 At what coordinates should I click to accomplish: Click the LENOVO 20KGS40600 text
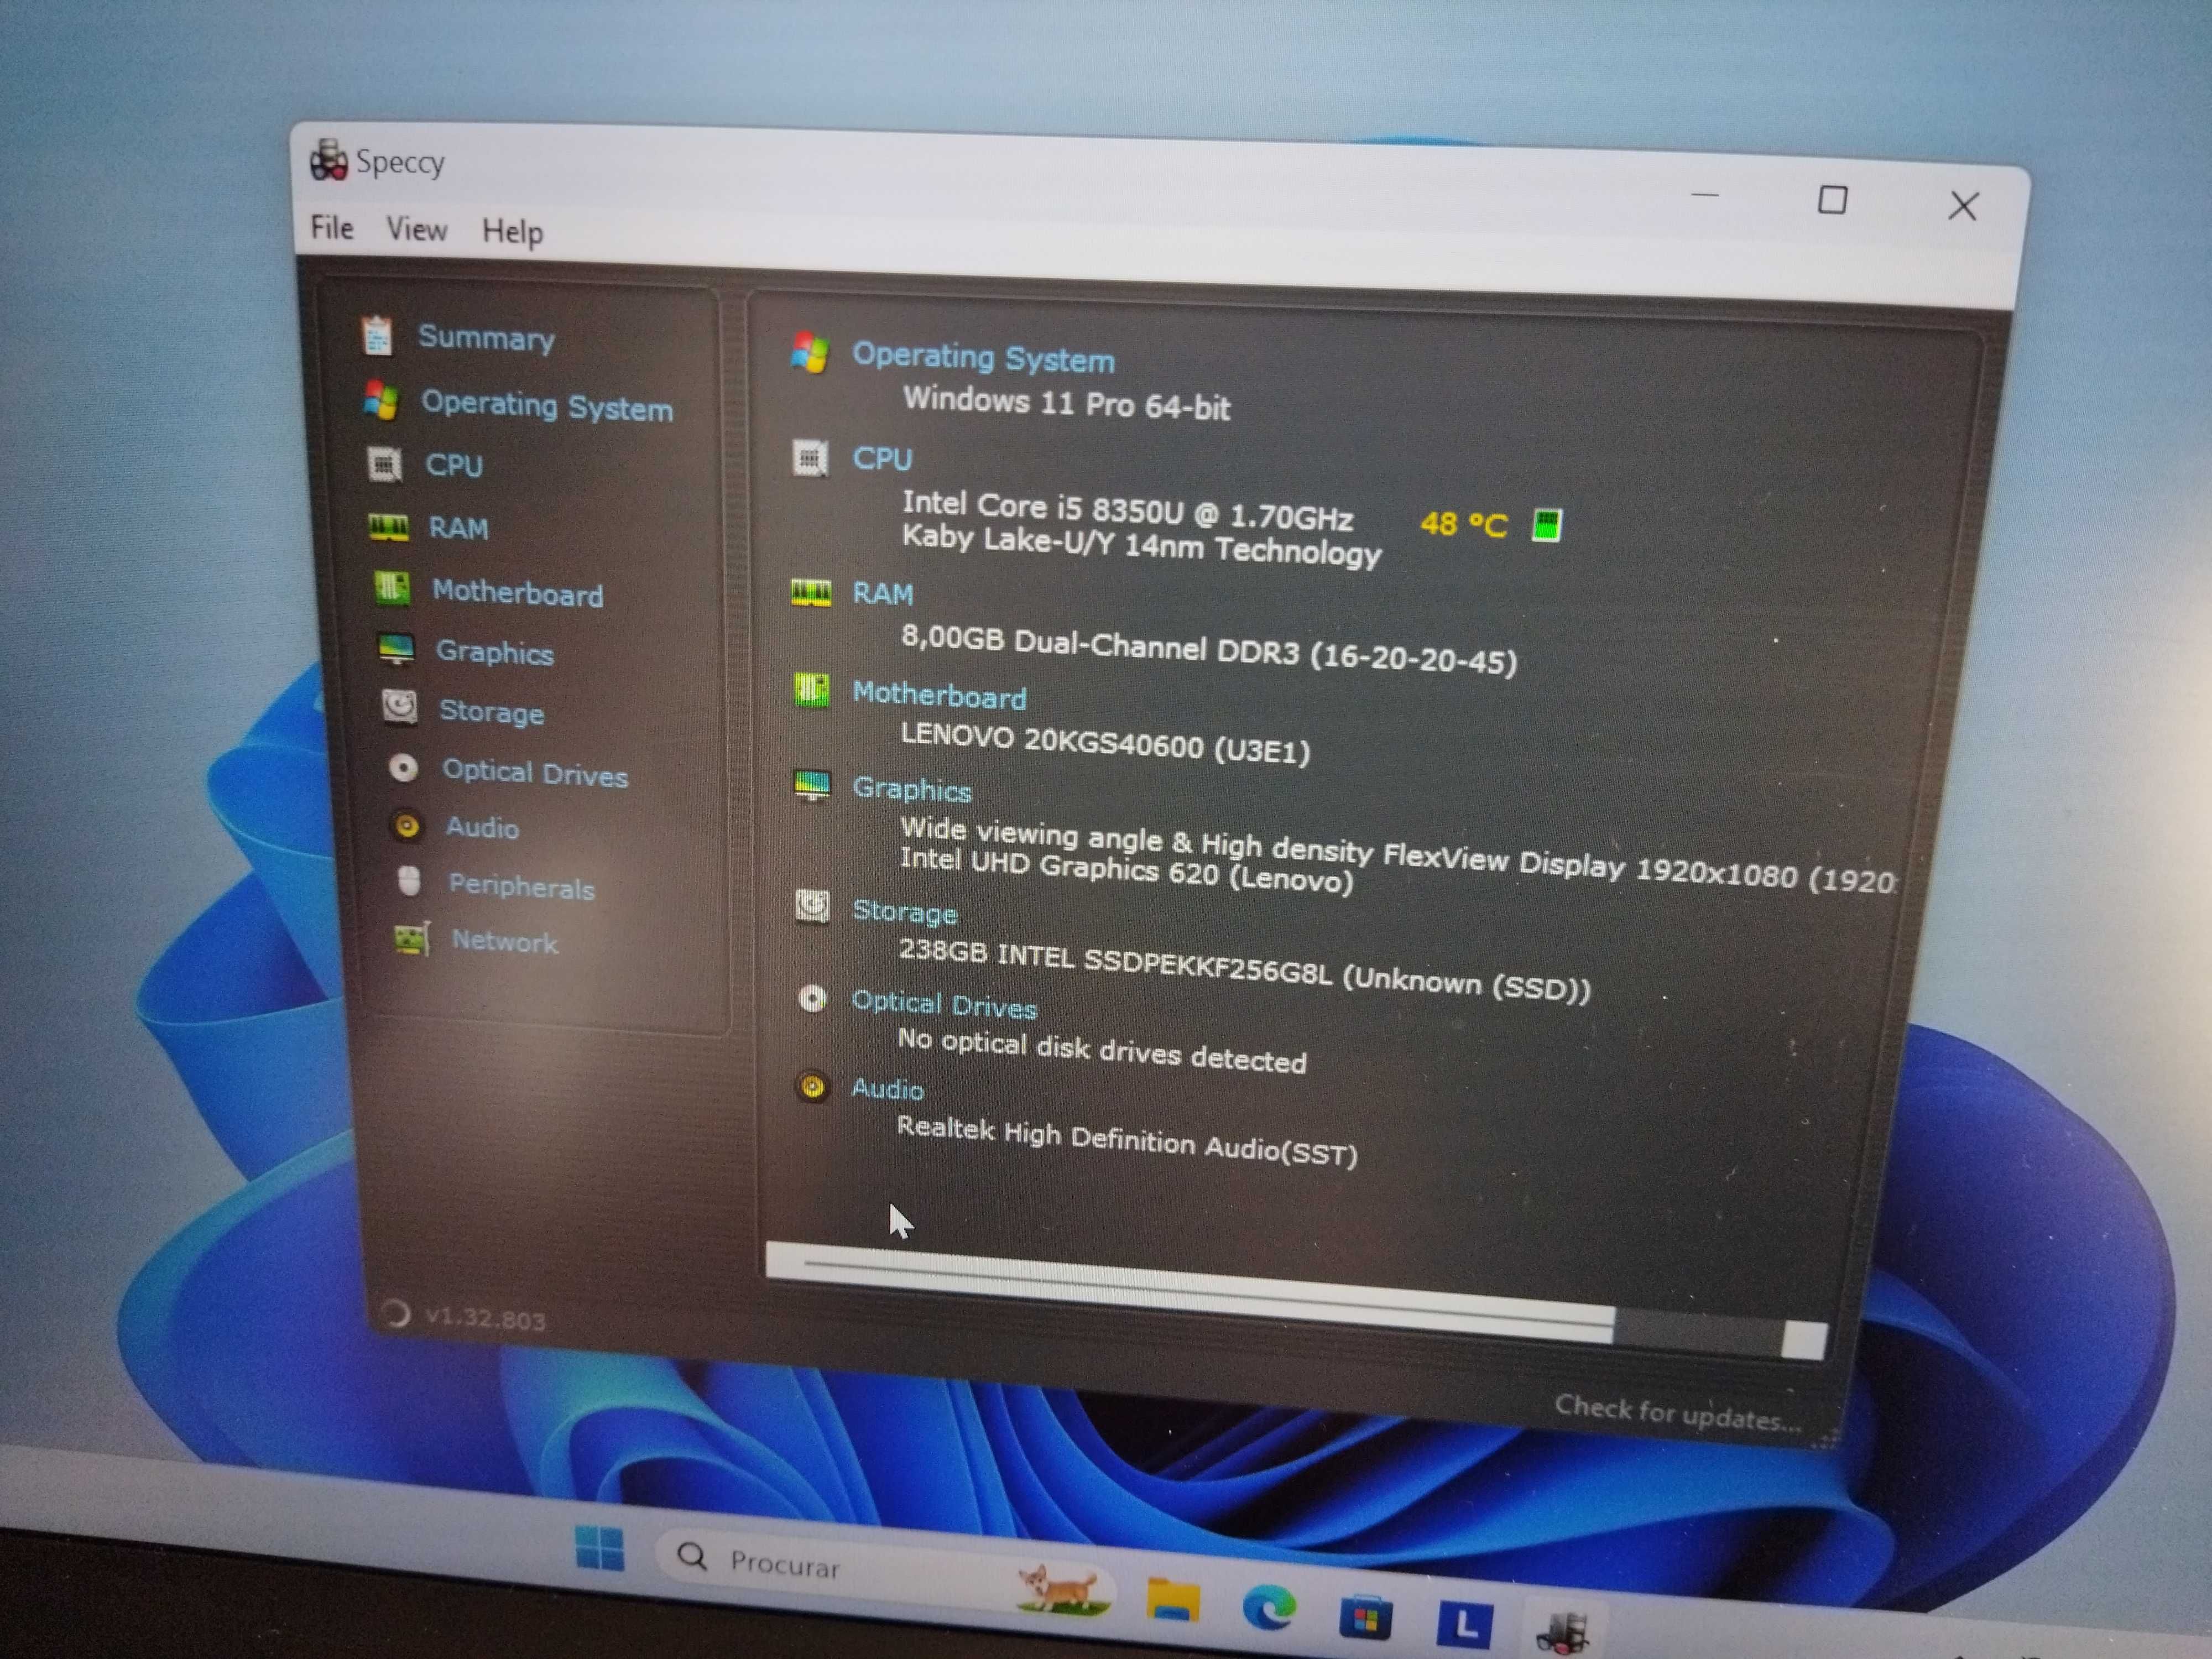coord(1105,743)
